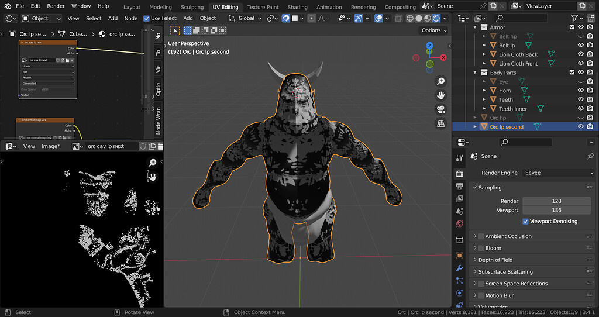The width and height of the screenshot is (599, 317).
Task: Open the World properties tab icon
Action: (x=460, y=224)
